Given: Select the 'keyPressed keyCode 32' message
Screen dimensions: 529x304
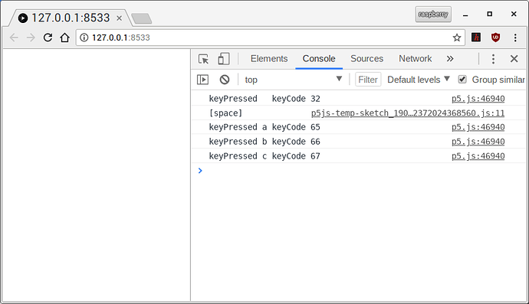Looking at the screenshot, I should click(x=264, y=99).
